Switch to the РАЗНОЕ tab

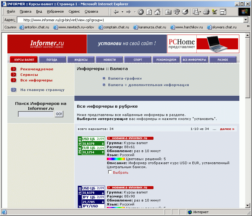(x=223, y=60)
